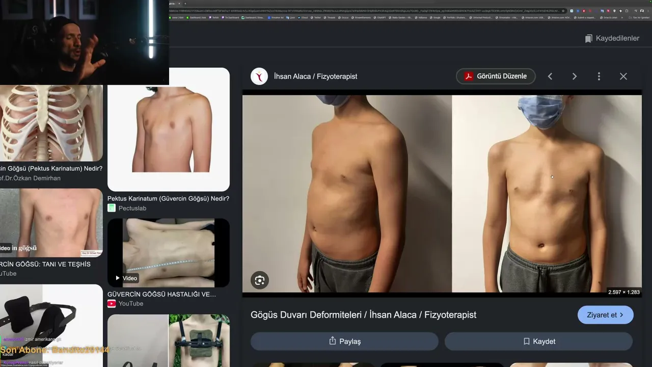
Task: Open the 'in göğsü' video thumbnail
Action: coord(51,223)
